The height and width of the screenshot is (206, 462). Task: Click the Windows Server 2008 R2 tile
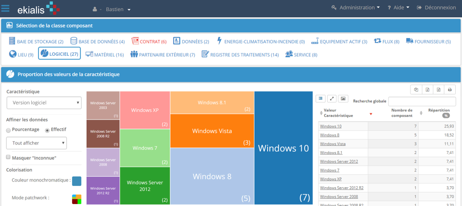point(103,134)
